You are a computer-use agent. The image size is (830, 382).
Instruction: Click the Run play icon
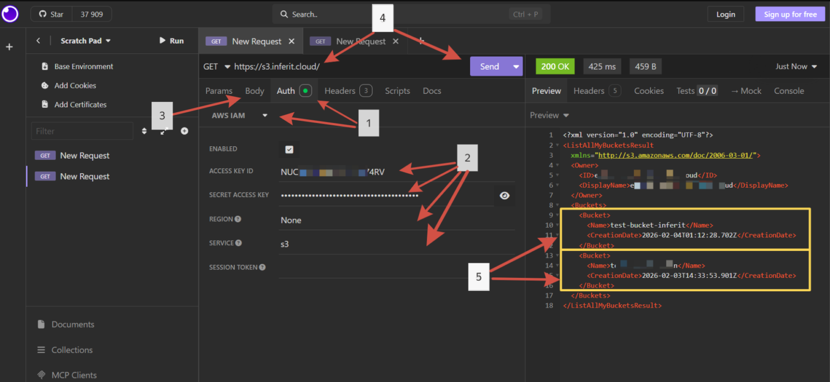click(x=162, y=40)
